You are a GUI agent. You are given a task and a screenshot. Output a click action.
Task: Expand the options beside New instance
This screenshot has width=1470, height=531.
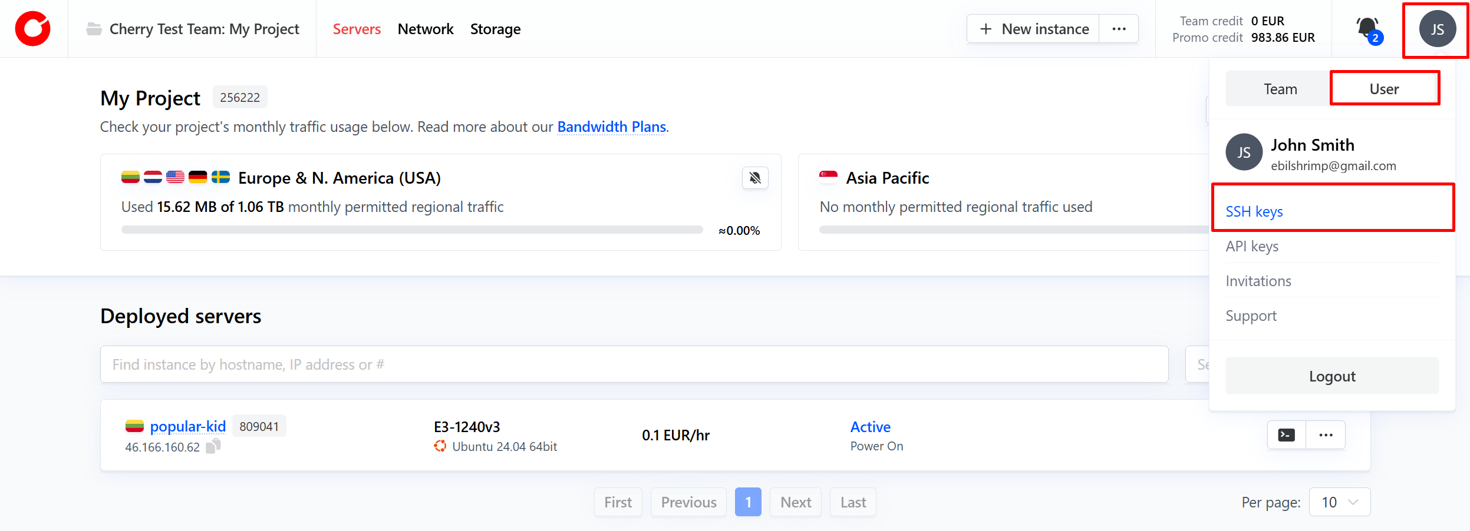point(1119,29)
